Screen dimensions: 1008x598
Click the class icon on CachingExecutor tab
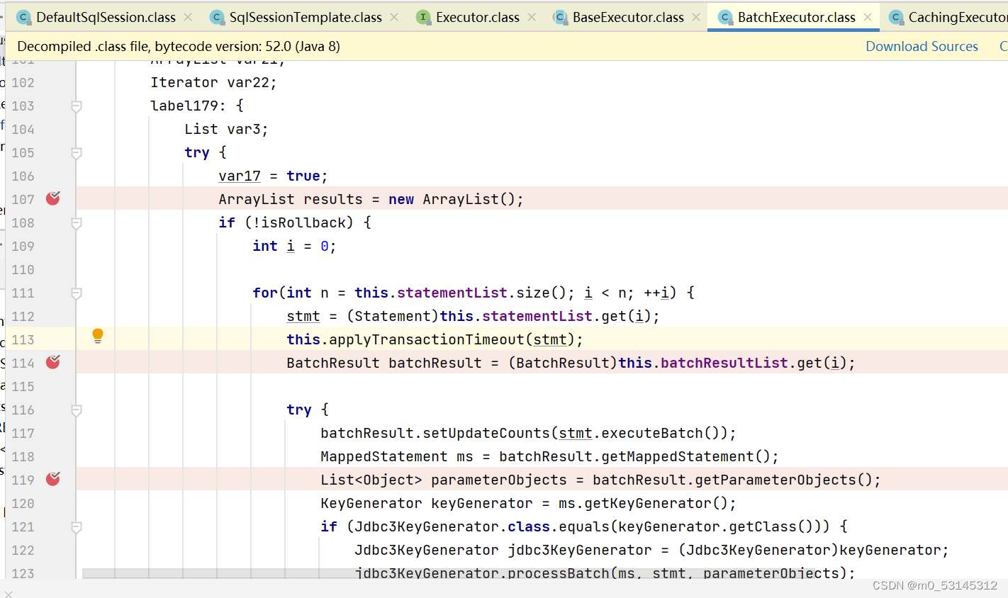tap(897, 17)
